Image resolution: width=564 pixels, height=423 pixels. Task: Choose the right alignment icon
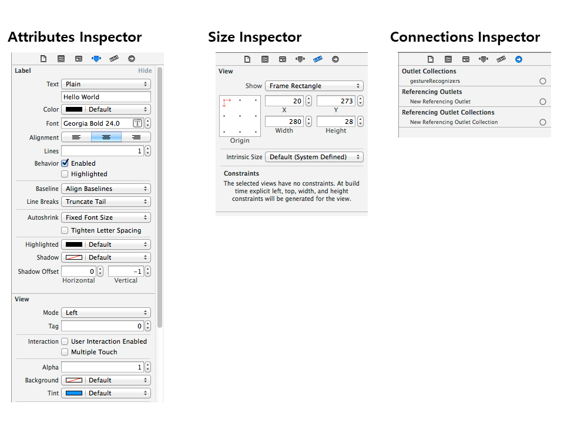136,137
